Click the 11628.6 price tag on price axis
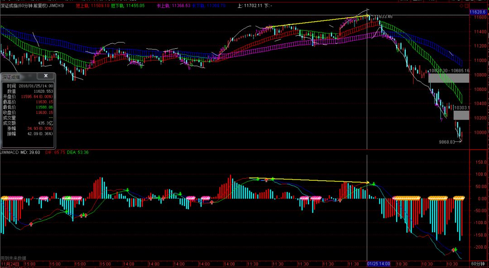This screenshot has height=268, width=489. pos(478,12)
